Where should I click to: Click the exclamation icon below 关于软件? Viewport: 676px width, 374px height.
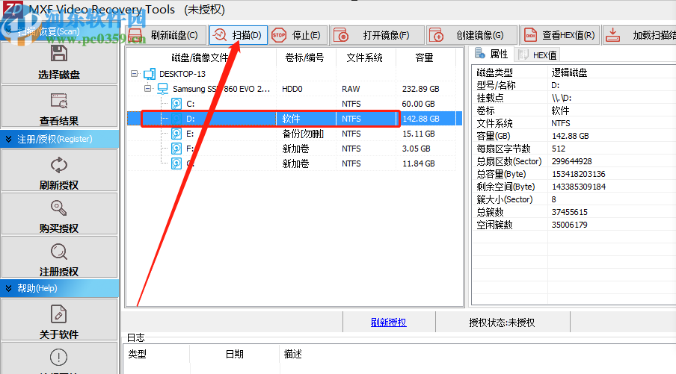[58, 357]
